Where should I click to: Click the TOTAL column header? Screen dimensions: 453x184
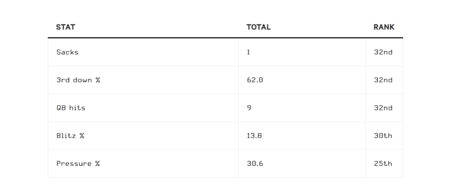[259, 27]
